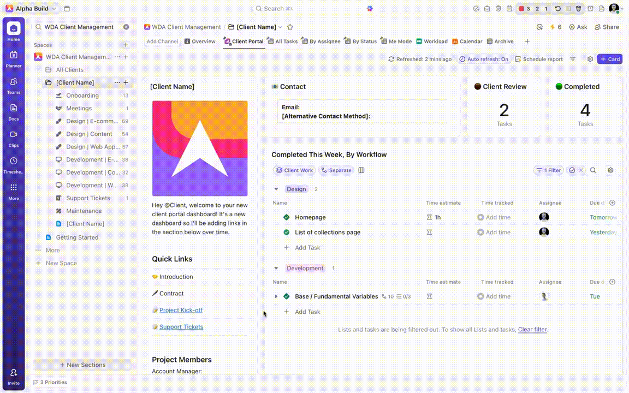Open the trash icon in the top bar
Screen dimensions: 629x393
coord(578,8)
